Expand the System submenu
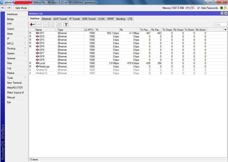The height and width of the screenshot is (162, 228). click(x=16, y=53)
